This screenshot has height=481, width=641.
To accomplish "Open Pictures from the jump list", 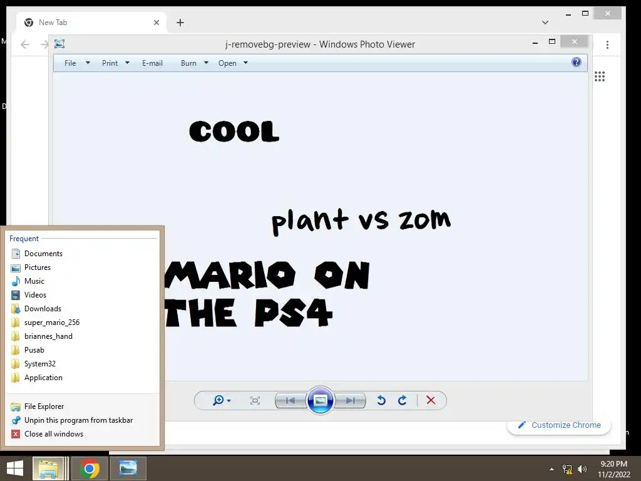I will click(82, 267).
